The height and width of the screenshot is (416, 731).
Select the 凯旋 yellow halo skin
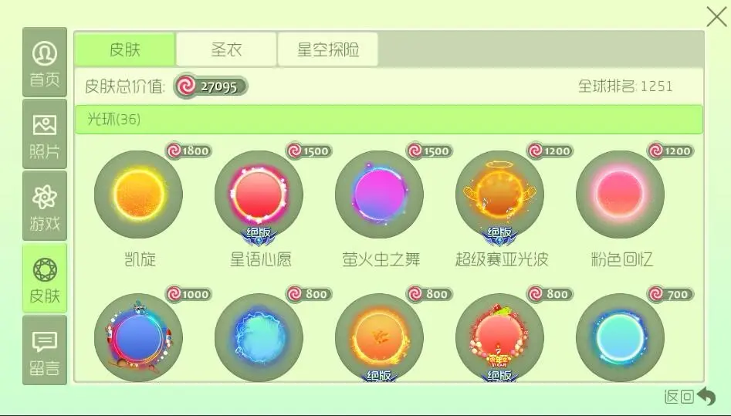(138, 194)
